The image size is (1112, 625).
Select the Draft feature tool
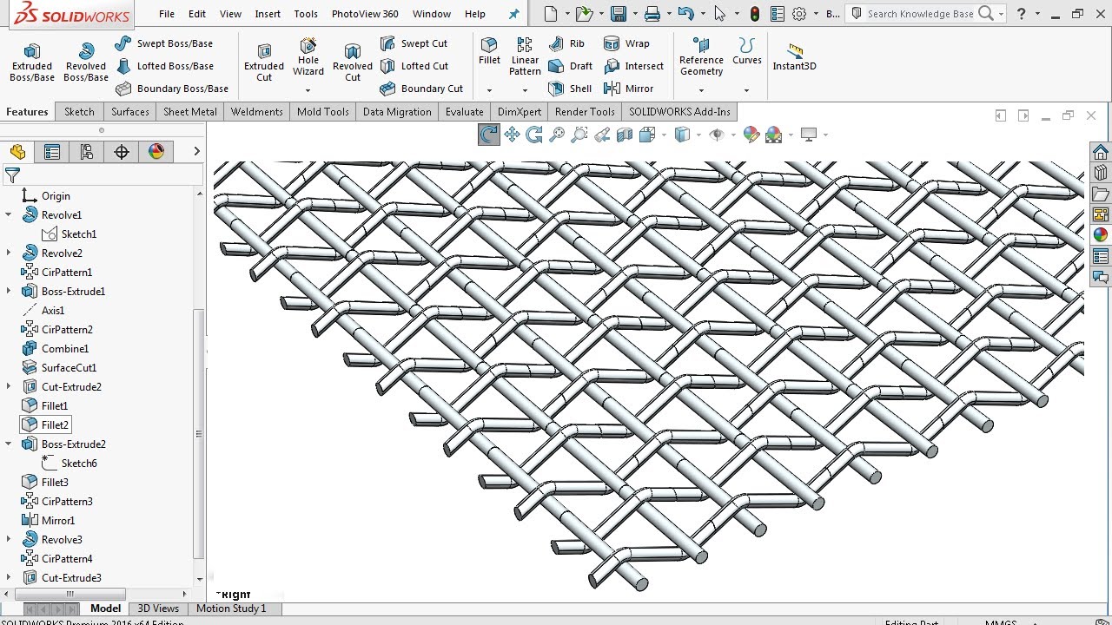pyautogui.click(x=571, y=66)
